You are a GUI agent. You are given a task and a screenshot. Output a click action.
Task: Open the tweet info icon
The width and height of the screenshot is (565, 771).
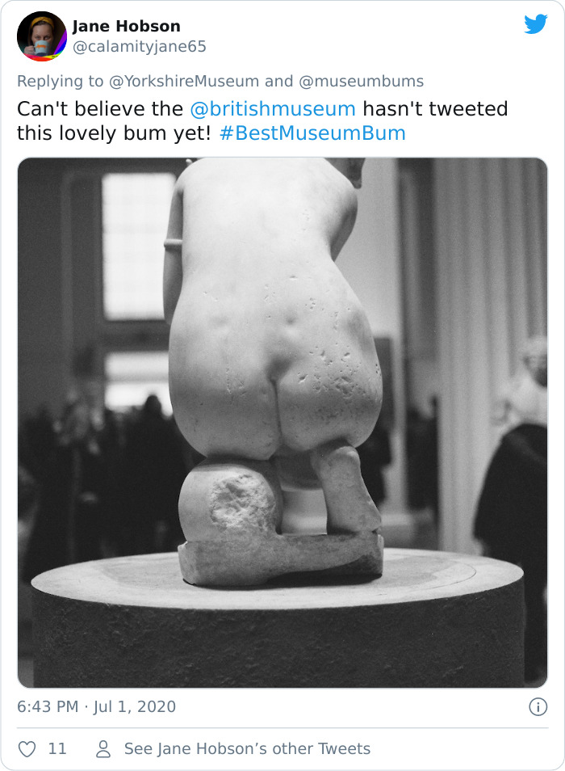click(538, 707)
